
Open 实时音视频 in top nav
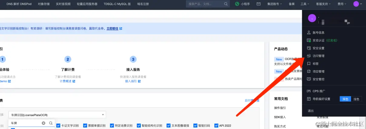(63, 4)
